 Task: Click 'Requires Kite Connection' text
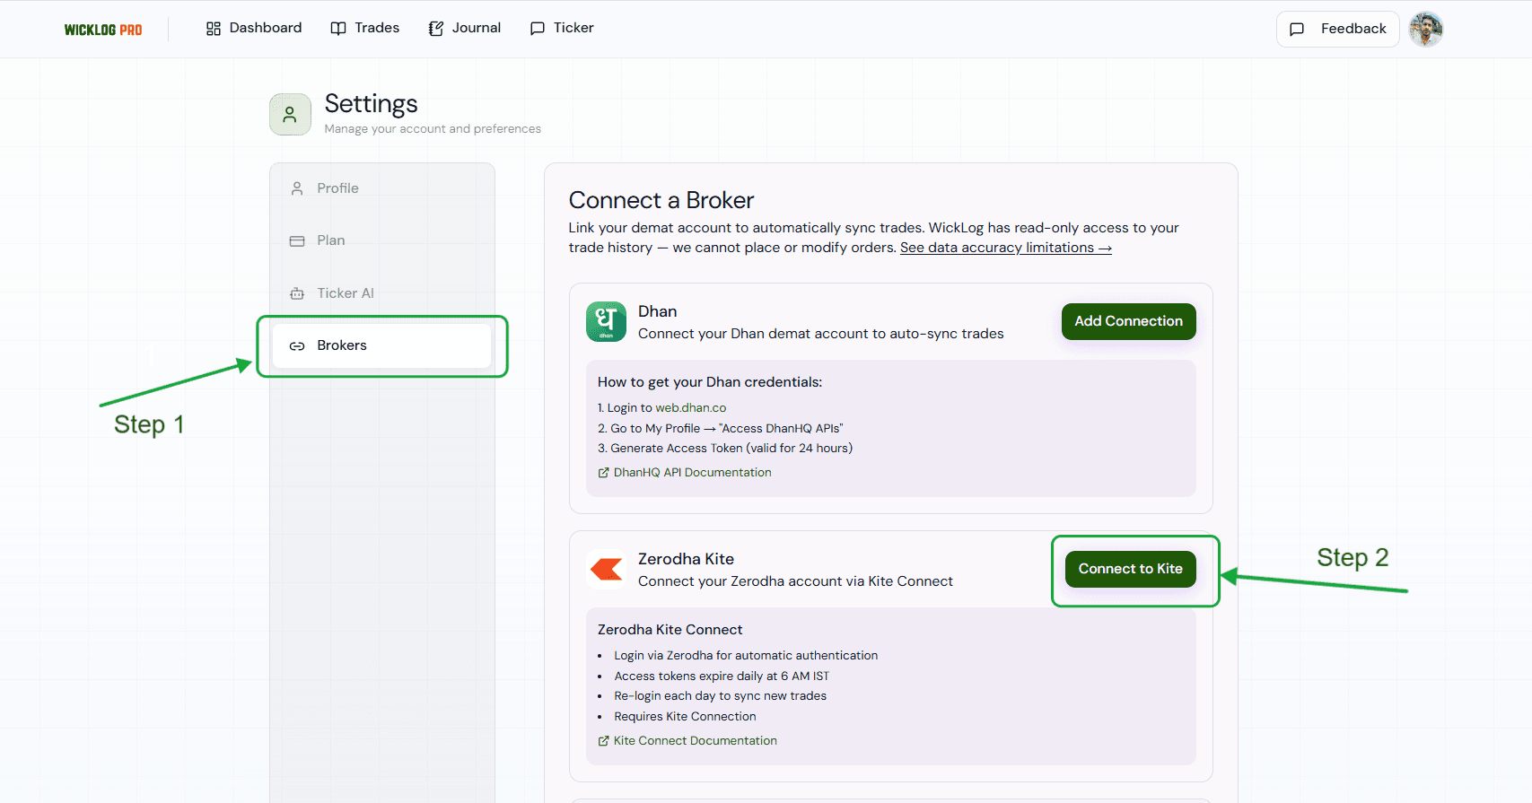[685, 716]
